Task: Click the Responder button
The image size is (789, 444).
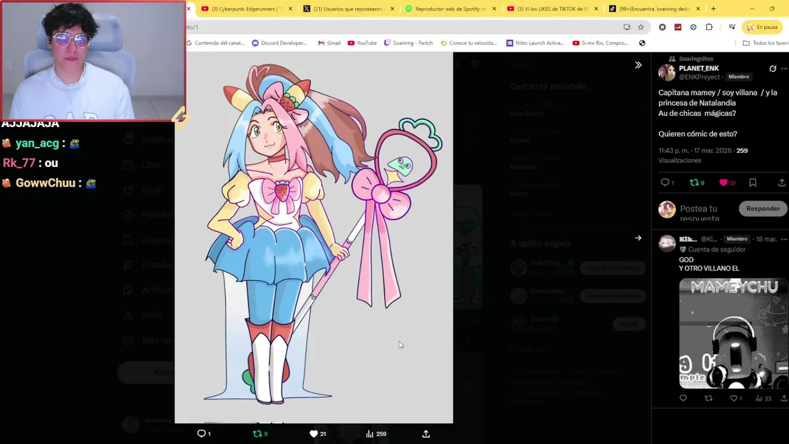Action: point(762,208)
